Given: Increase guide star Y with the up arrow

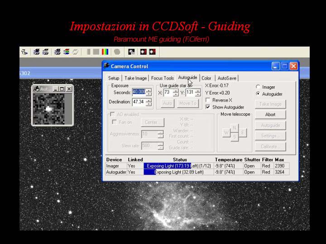Looking at the screenshot, I should (x=198, y=90).
